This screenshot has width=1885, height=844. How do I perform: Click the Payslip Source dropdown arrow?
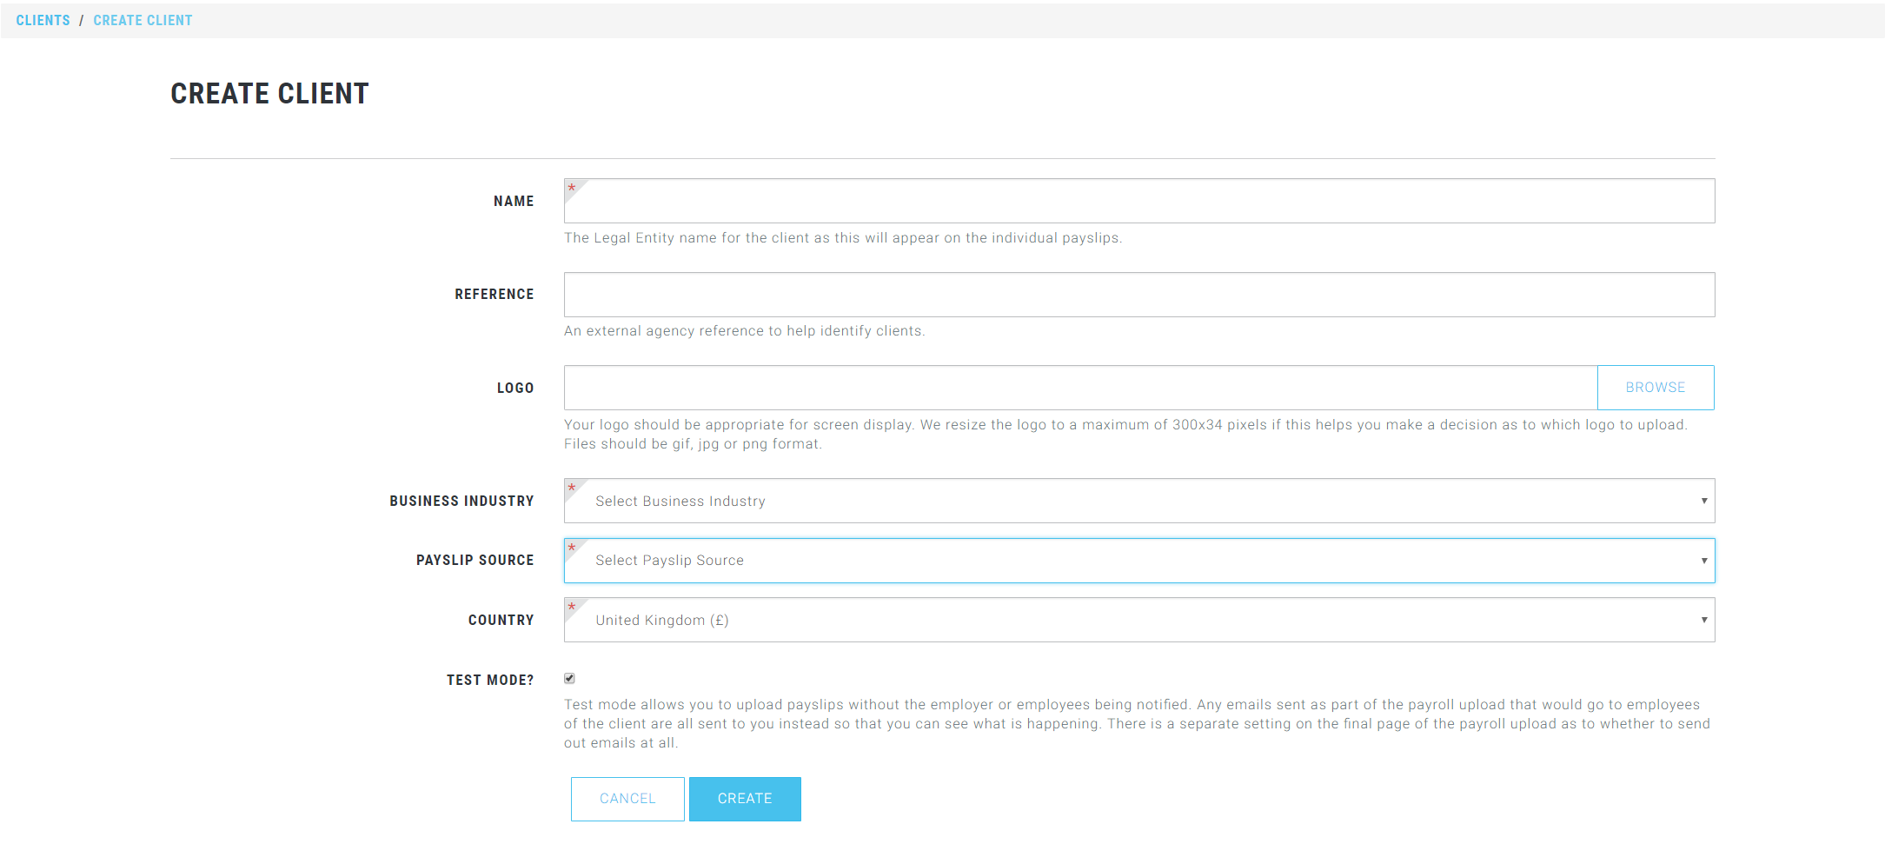click(1702, 560)
